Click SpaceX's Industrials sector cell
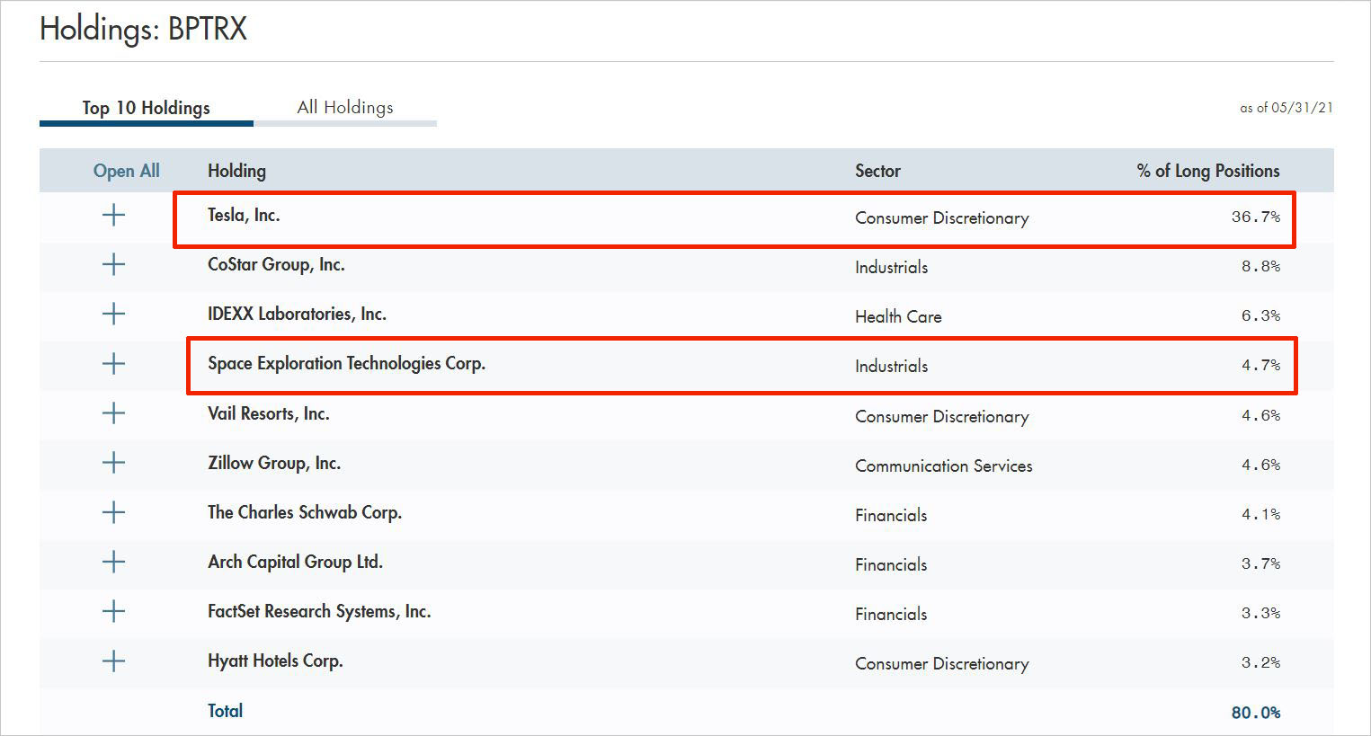The width and height of the screenshot is (1371, 736). [x=891, y=366]
